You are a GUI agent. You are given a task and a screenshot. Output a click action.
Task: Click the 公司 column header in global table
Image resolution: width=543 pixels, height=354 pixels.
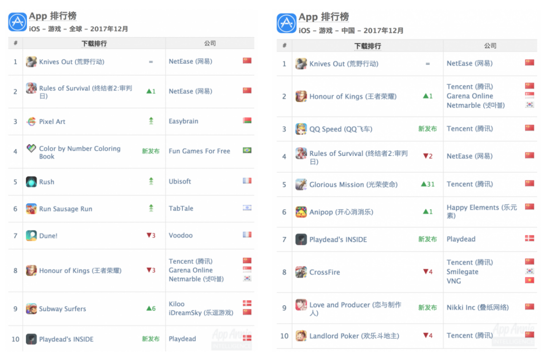coord(210,44)
